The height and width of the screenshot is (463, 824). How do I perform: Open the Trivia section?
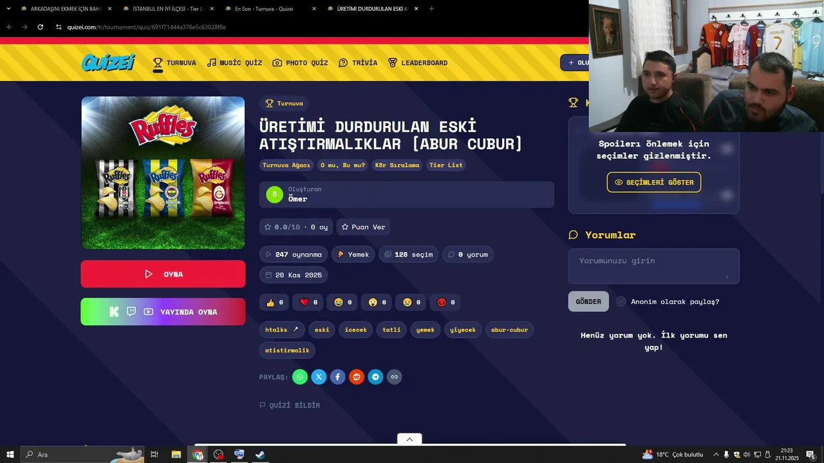click(x=358, y=62)
